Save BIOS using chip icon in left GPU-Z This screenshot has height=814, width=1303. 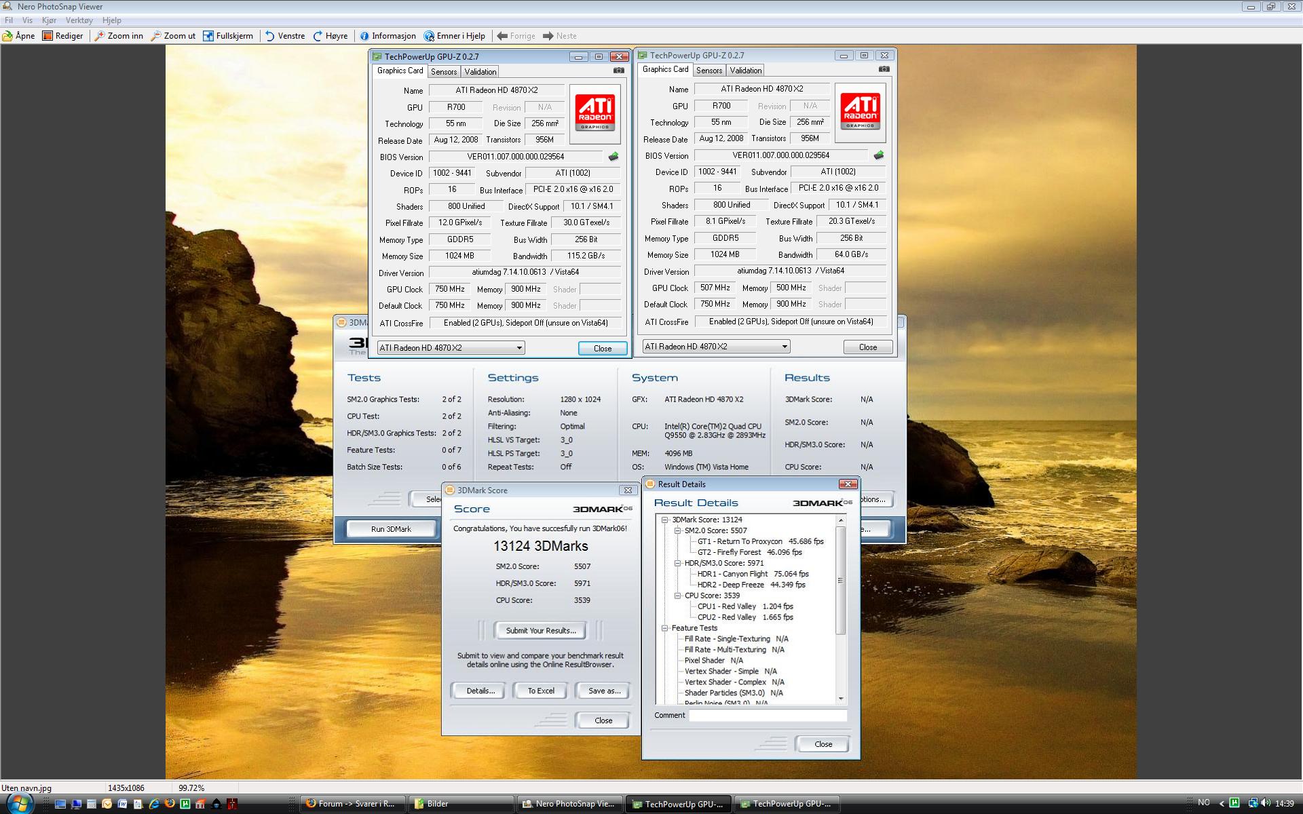click(x=613, y=157)
